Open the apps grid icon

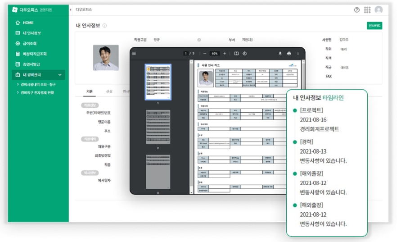[367, 10]
